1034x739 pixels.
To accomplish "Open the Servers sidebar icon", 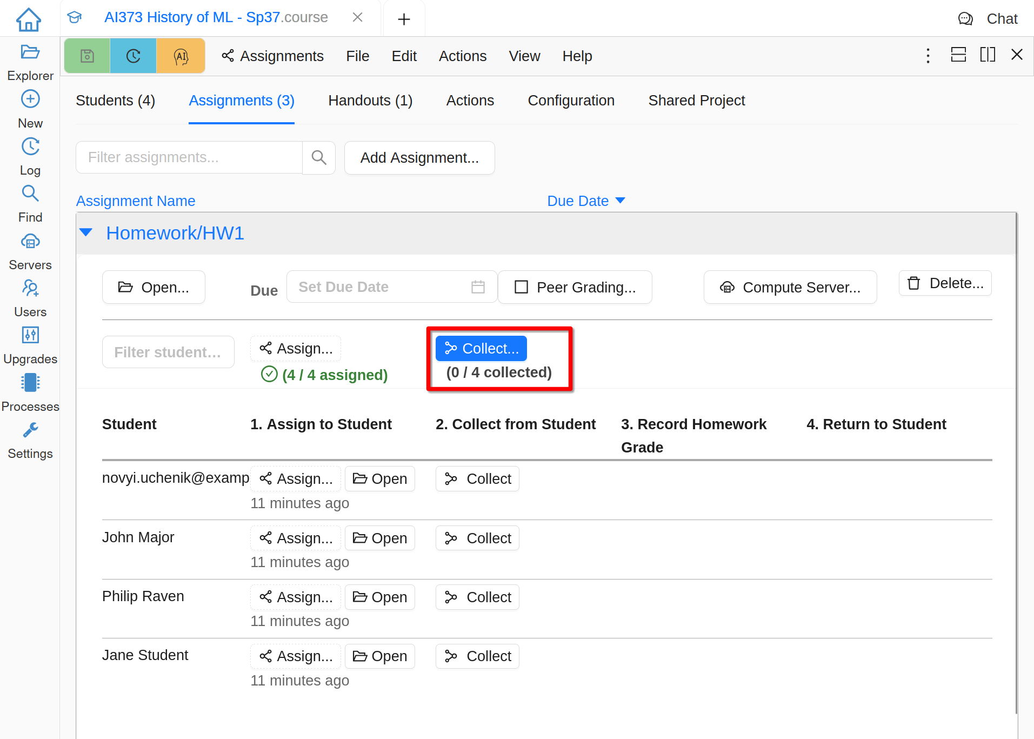I will [x=30, y=242].
